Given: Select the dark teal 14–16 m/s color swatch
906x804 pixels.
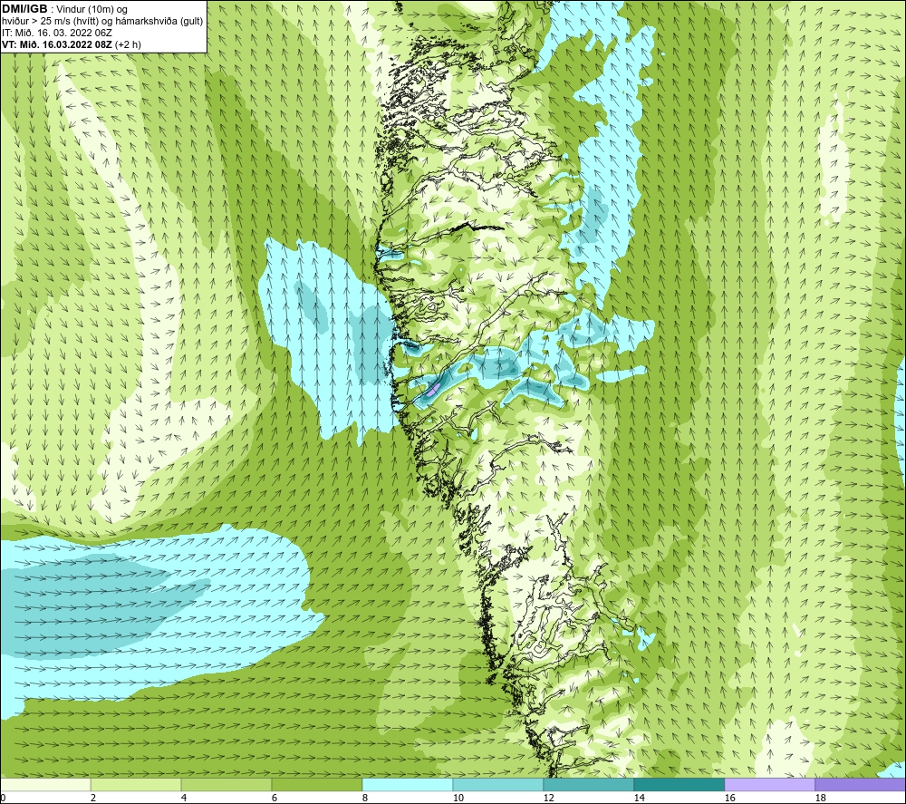Looking at the screenshot, I should click(679, 784).
